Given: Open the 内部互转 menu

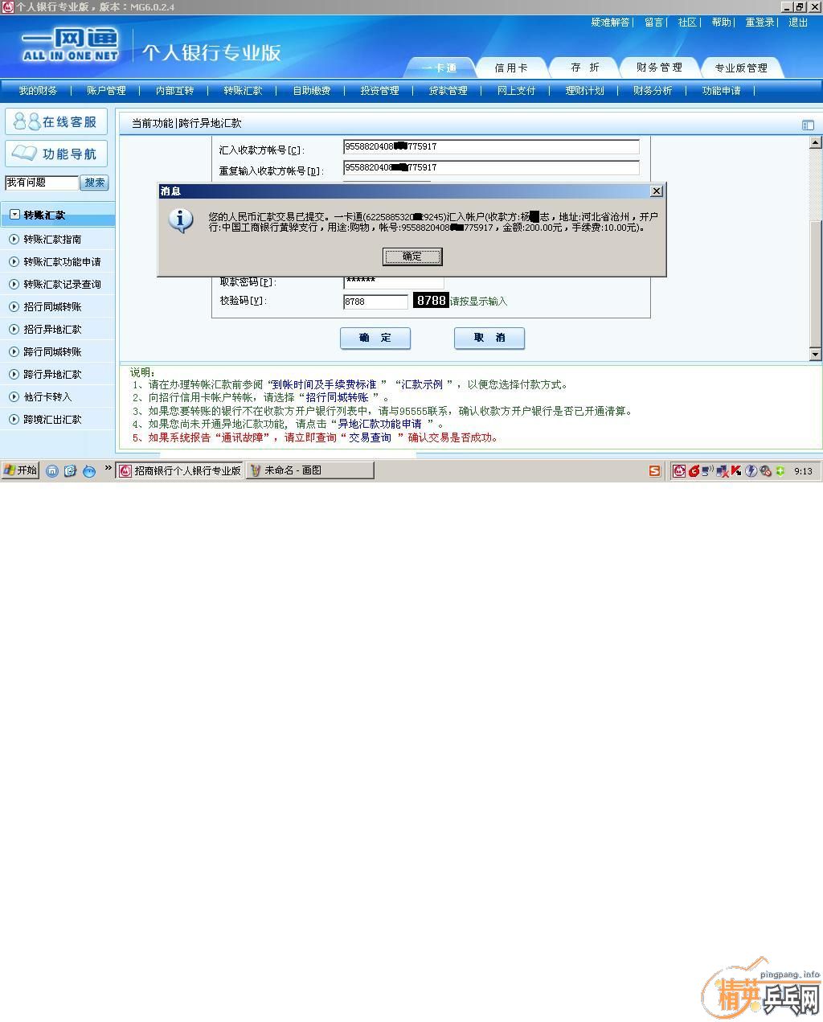Looking at the screenshot, I should click(174, 91).
